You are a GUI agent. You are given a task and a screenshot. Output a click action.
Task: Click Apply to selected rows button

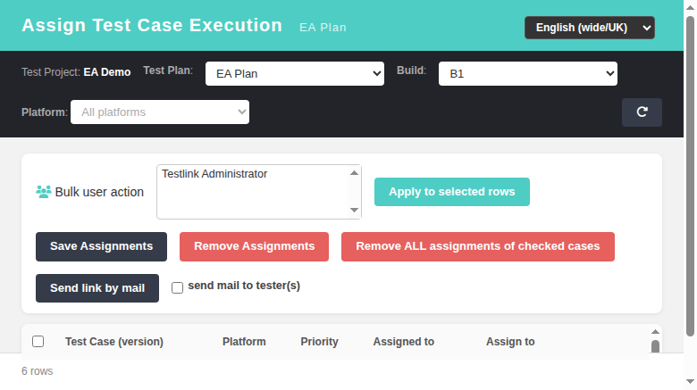(x=451, y=192)
